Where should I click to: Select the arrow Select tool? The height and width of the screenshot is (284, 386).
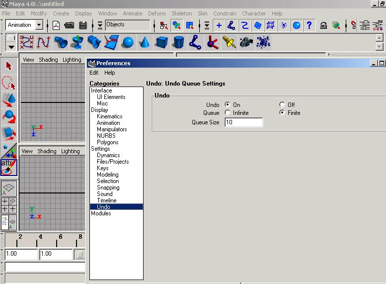tap(9, 66)
